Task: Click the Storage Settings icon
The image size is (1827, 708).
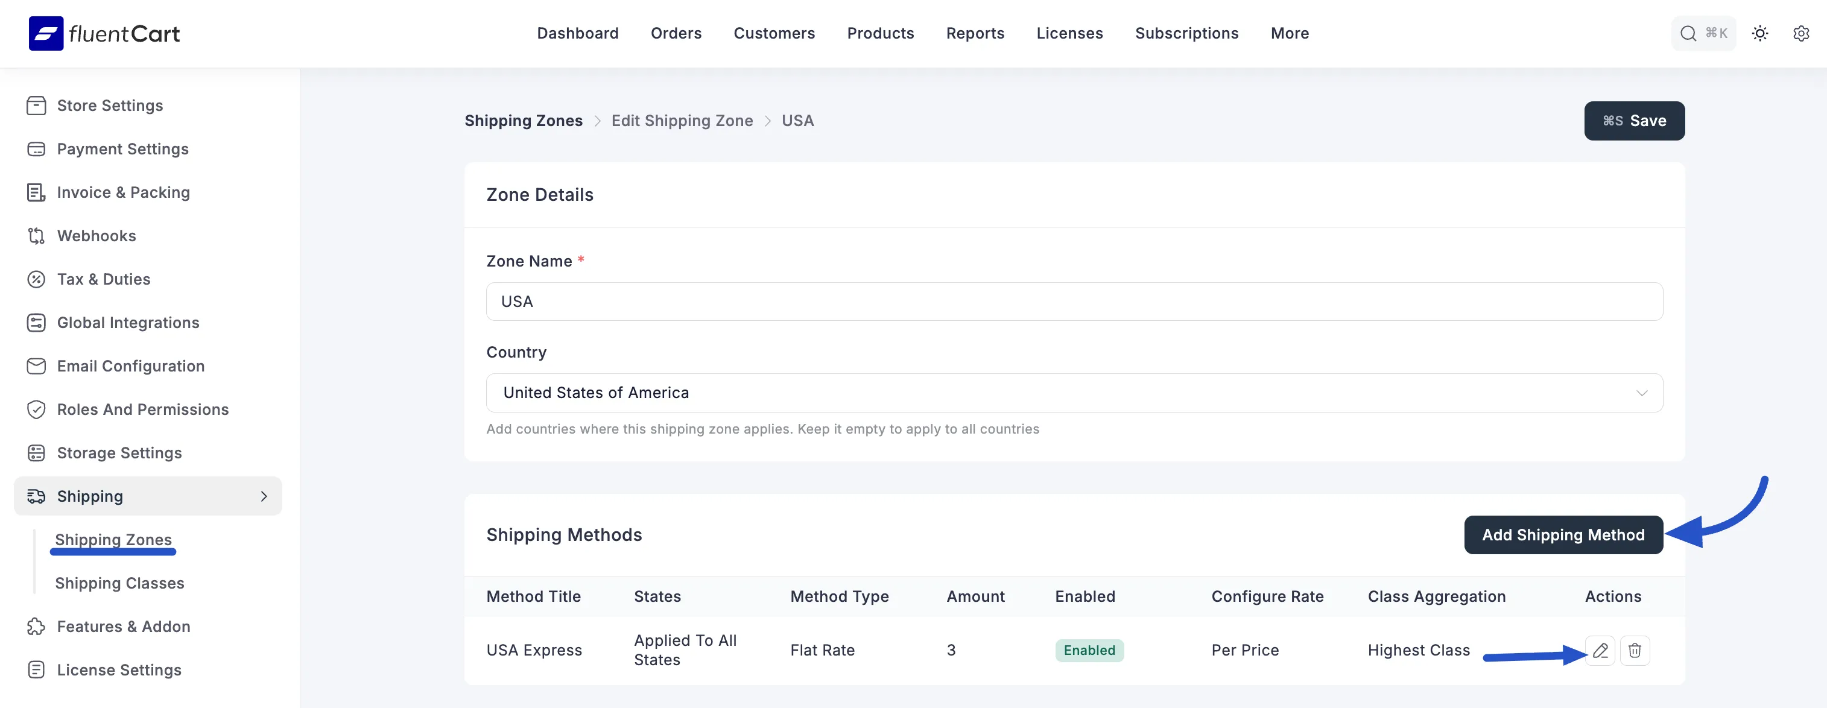Action: coord(37,452)
